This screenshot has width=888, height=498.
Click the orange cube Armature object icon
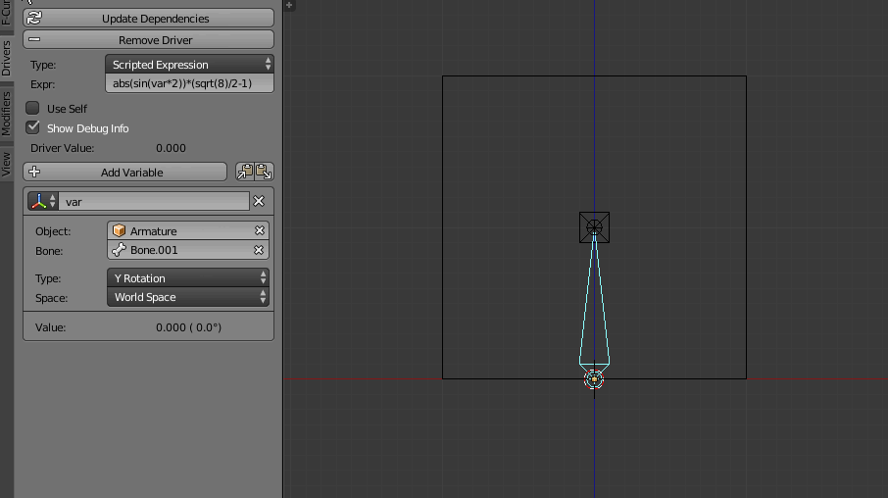point(119,230)
